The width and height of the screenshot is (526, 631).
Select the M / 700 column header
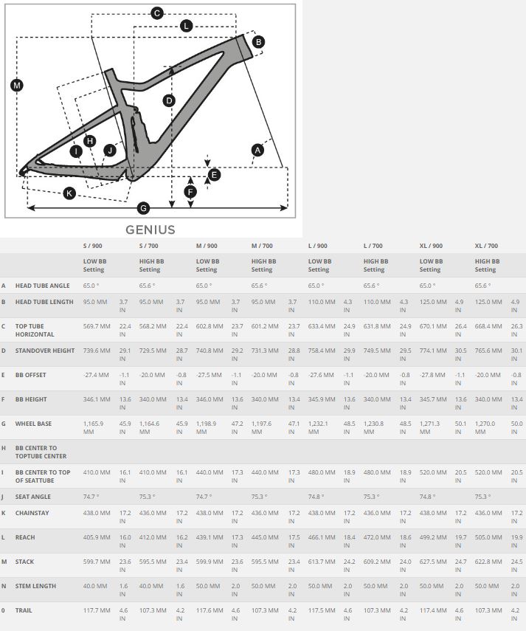[x=263, y=246]
